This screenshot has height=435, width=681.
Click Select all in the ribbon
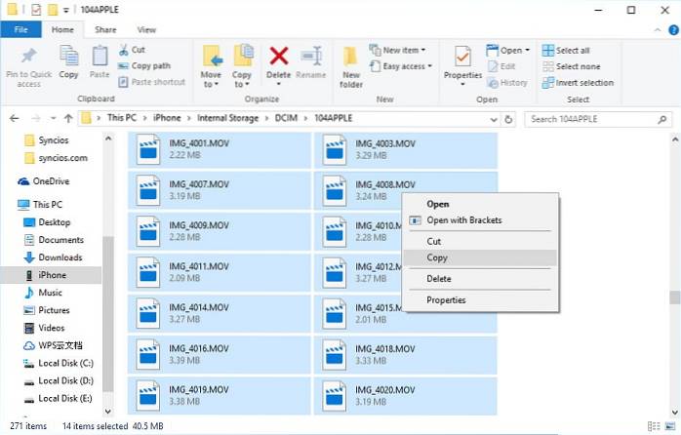pos(571,50)
